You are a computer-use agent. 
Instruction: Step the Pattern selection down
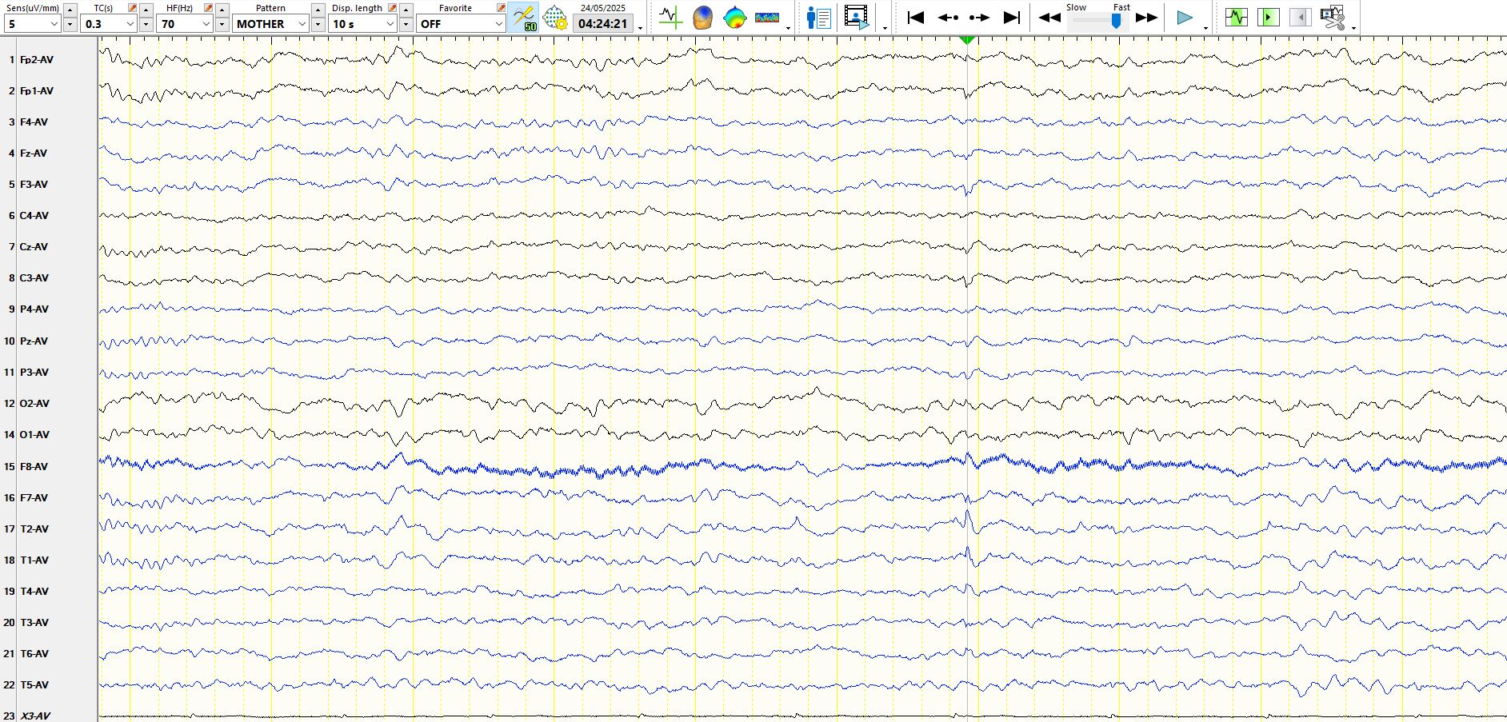click(318, 24)
